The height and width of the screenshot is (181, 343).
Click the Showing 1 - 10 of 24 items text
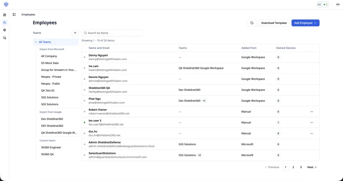98,40
